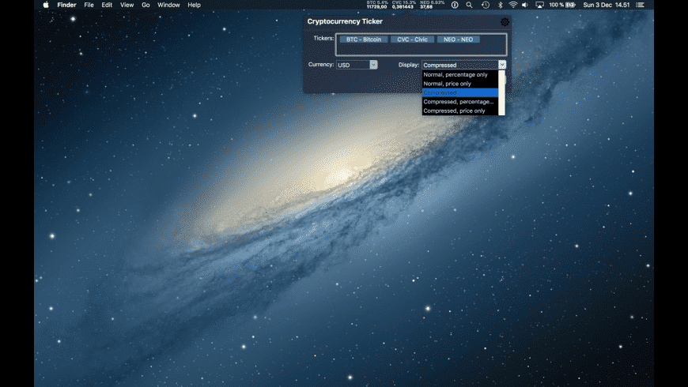This screenshot has height=387, width=688.
Task: Click the battery status indicator
Action: 562,5
